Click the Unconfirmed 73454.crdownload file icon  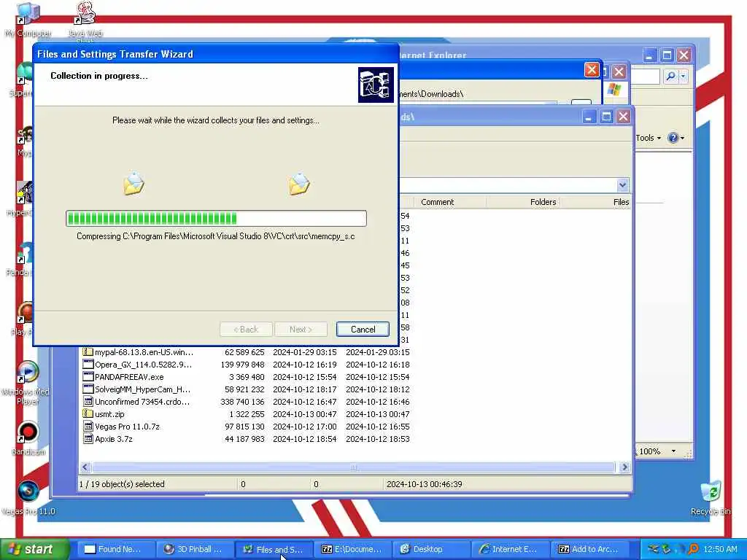[88, 402]
